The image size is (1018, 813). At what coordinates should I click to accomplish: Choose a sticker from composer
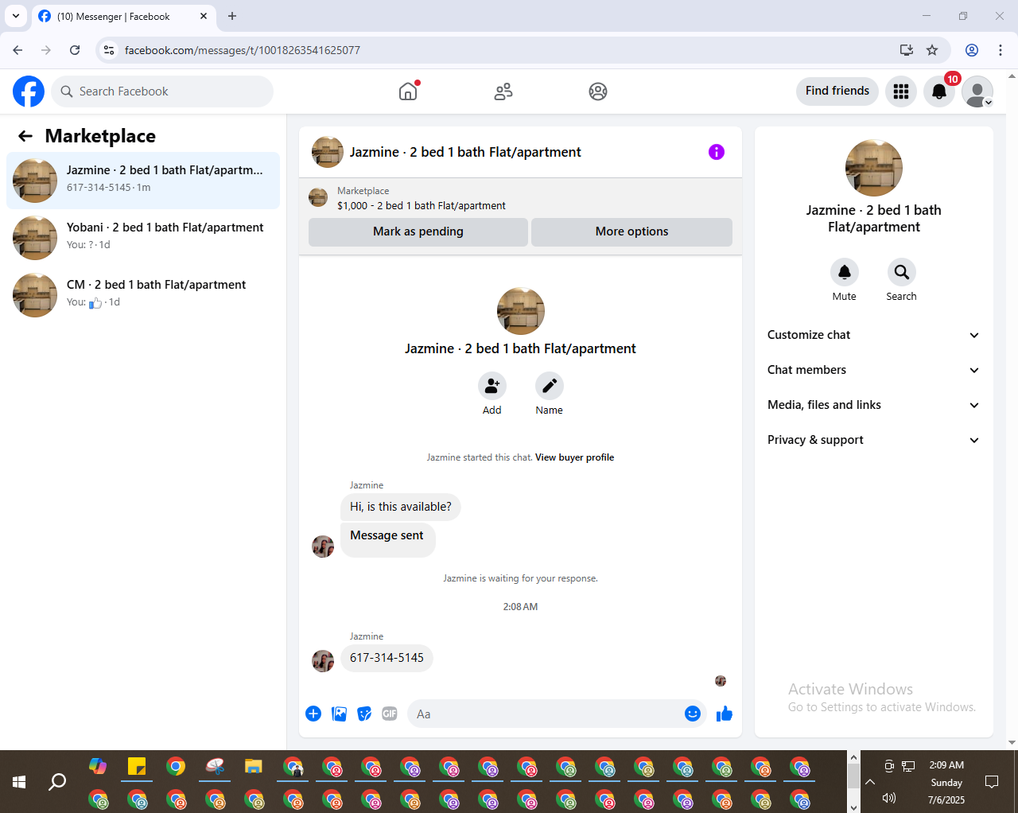[x=365, y=714]
